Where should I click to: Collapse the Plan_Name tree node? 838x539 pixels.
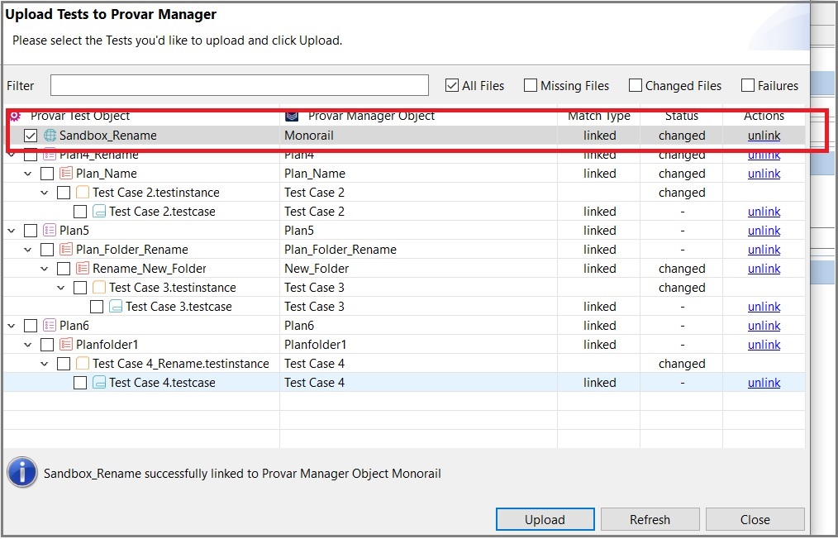coord(28,174)
